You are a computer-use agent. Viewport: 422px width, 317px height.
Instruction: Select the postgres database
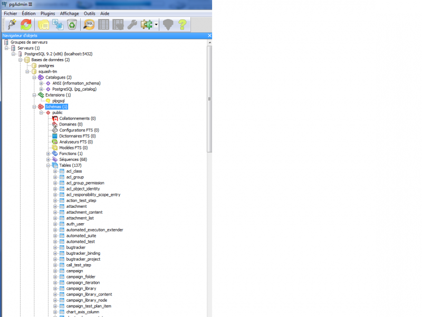(x=46, y=65)
